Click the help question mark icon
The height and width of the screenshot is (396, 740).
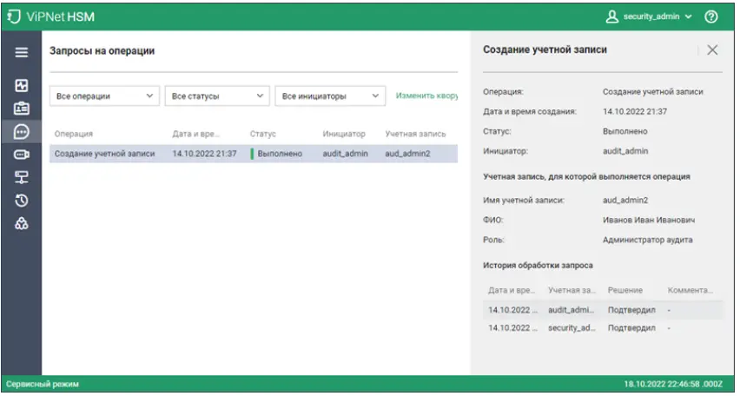711,16
